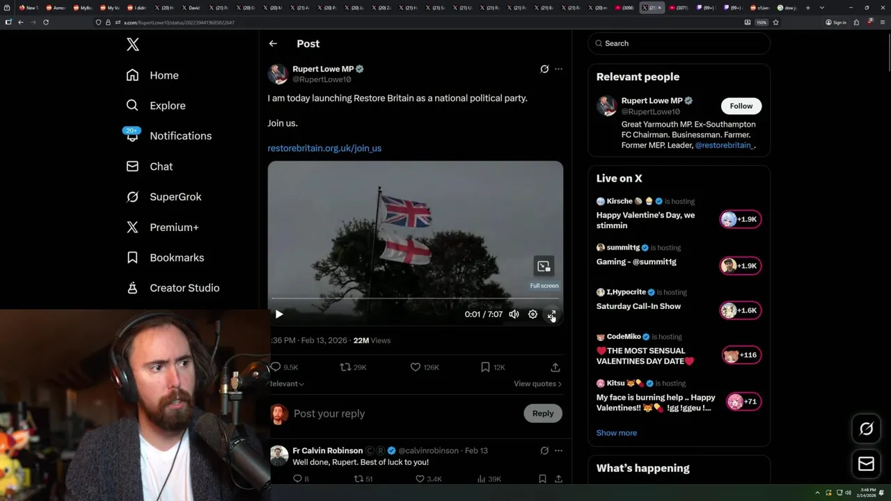891x501 pixels.
Task: Bookmark Calvin Robinson's reply
Action: (542, 479)
